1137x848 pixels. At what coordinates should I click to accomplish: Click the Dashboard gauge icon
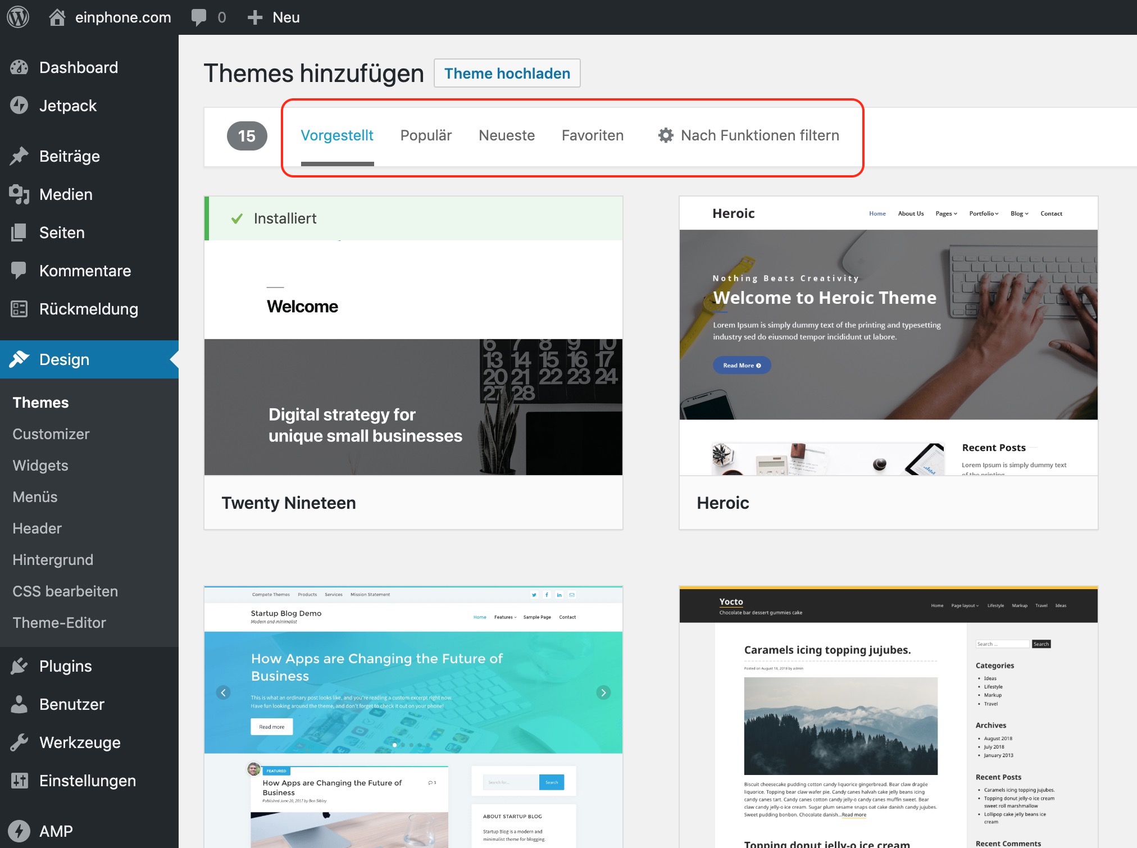[19, 67]
